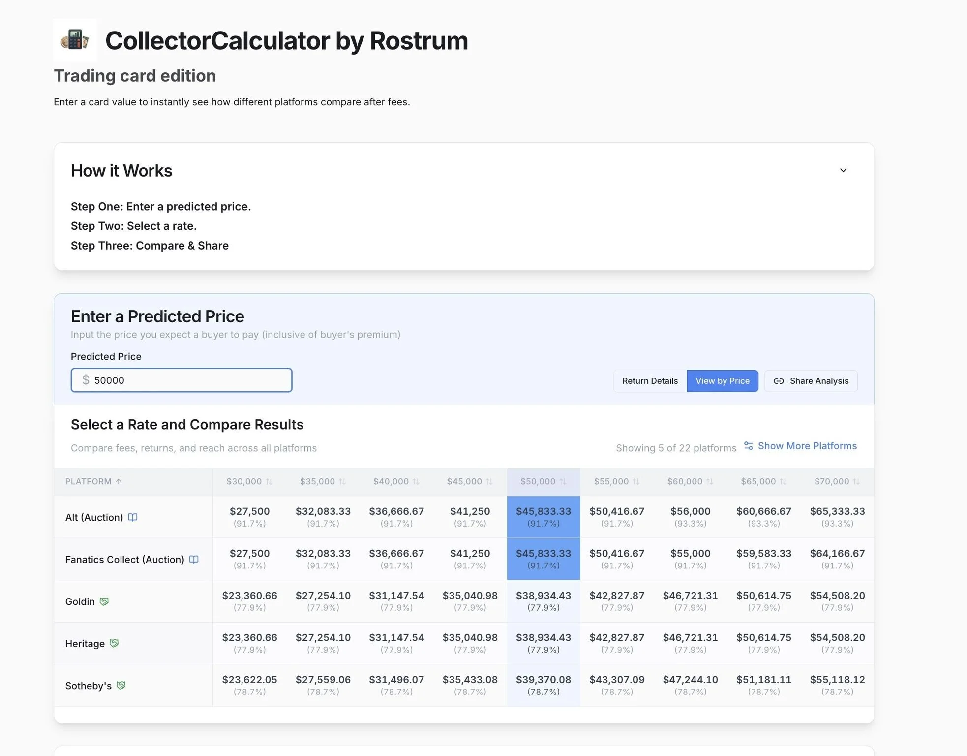Click Goldin green handshake badge icon
The image size is (967, 756).
click(104, 601)
